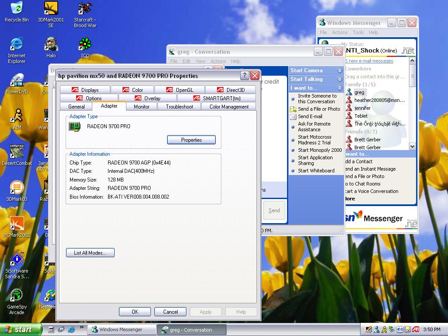Expand the quick launch overflow chevron
448x336 pixels.
tap(81, 327)
